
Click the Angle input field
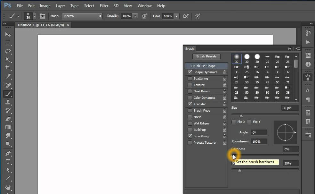(x=259, y=132)
